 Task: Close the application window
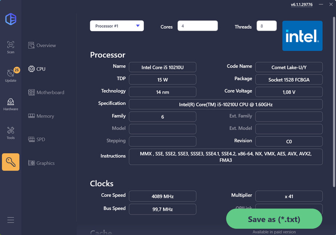[x=331, y=4]
